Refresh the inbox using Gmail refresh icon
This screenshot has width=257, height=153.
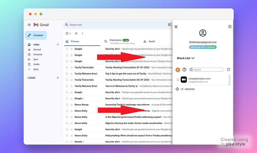pyautogui.click(x=76, y=33)
